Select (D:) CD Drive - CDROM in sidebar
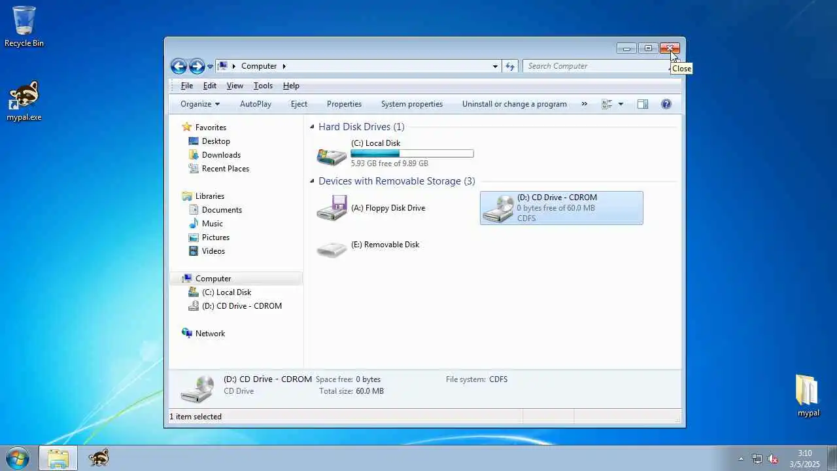This screenshot has height=471, width=837. click(x=242, y=306)
